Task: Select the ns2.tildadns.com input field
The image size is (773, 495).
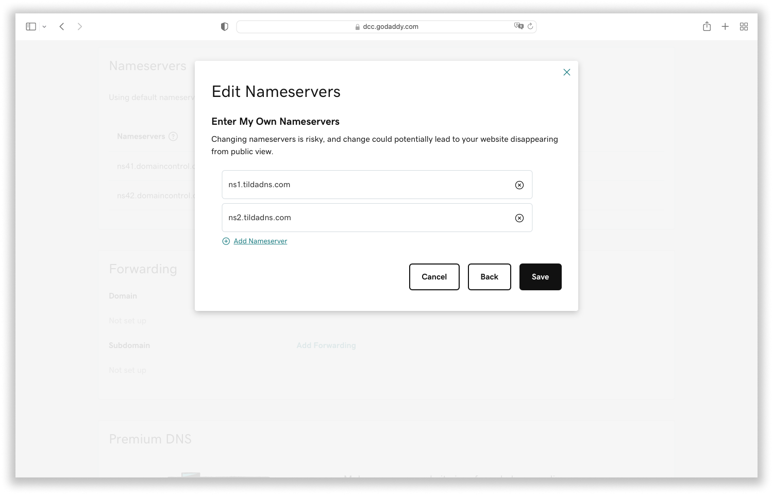Action: 361,218
